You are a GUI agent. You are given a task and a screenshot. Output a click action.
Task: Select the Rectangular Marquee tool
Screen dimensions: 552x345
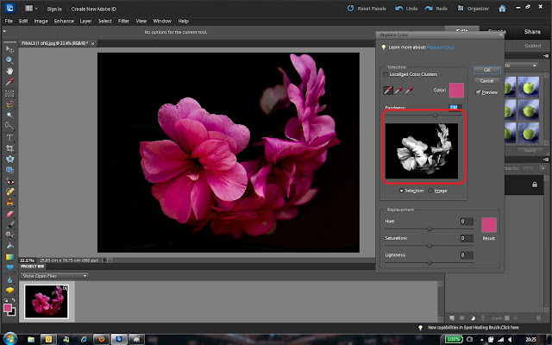(9, 92)
